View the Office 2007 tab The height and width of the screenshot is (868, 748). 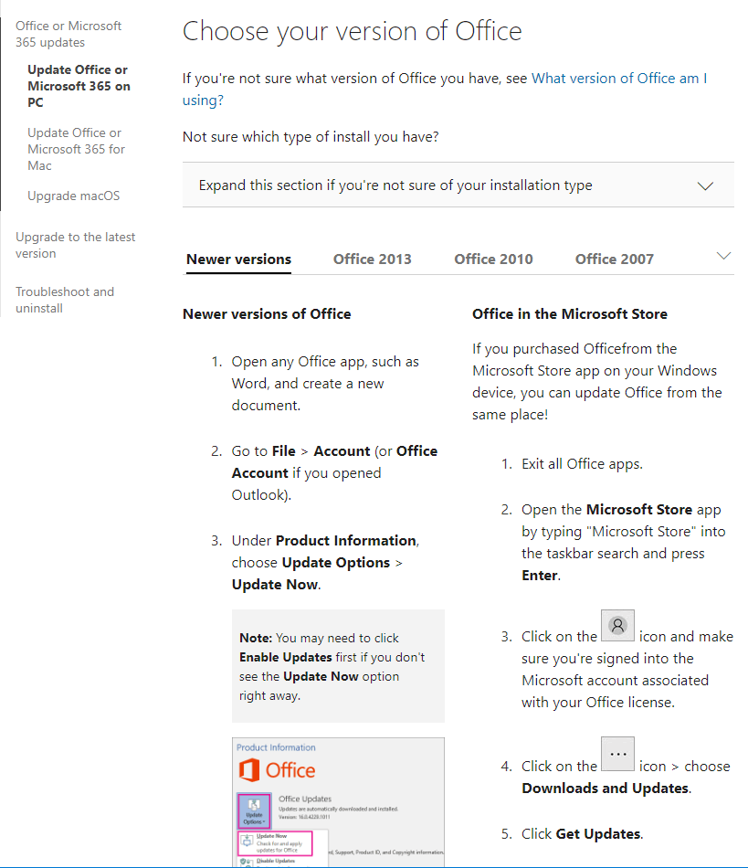tap(614, 259)
